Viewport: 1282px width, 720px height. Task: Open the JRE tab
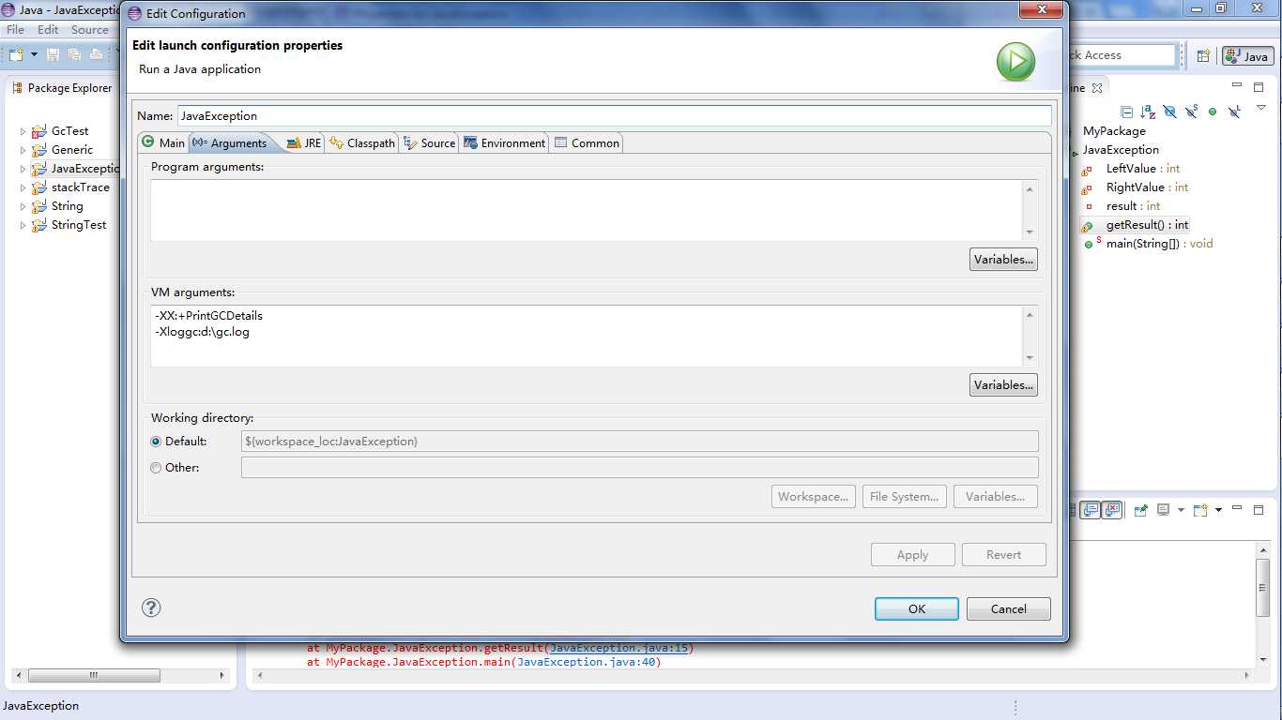click(303, 142)
